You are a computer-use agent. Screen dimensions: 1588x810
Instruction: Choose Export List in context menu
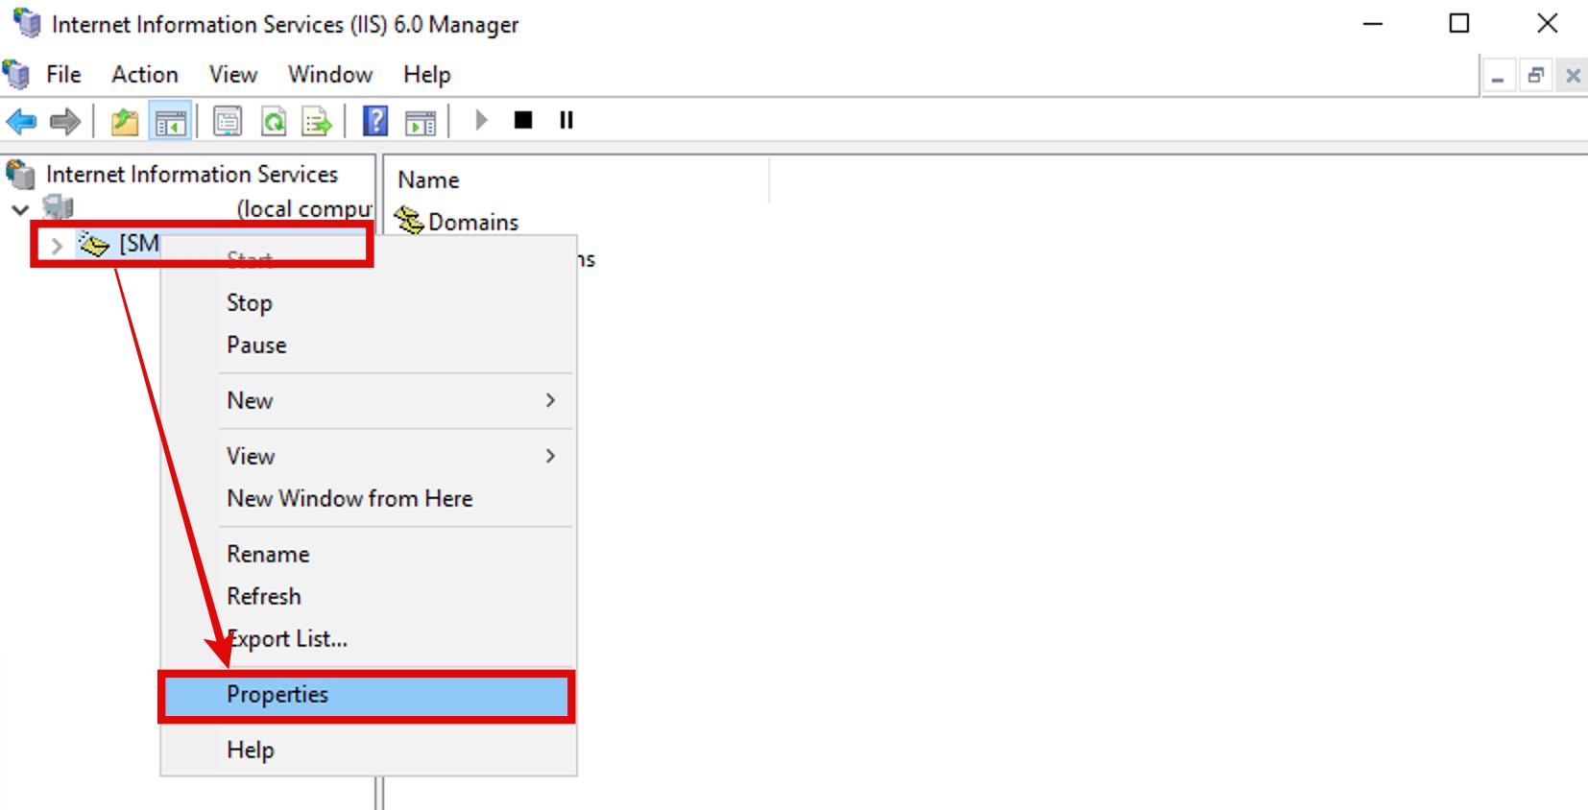coord(369,638)
